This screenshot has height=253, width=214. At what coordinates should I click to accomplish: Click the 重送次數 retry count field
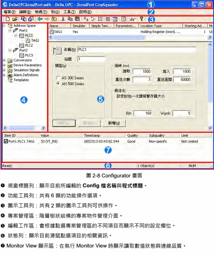click(142, 80)
